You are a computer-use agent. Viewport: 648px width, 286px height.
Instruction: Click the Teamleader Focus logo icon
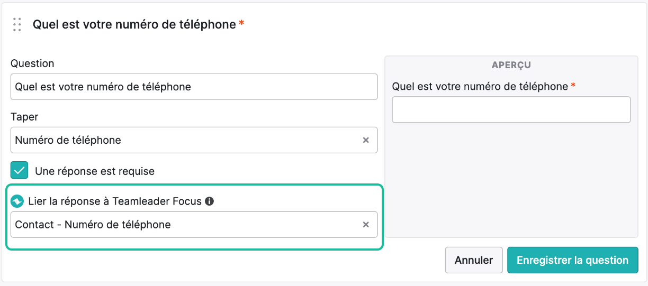coord(17,201)
